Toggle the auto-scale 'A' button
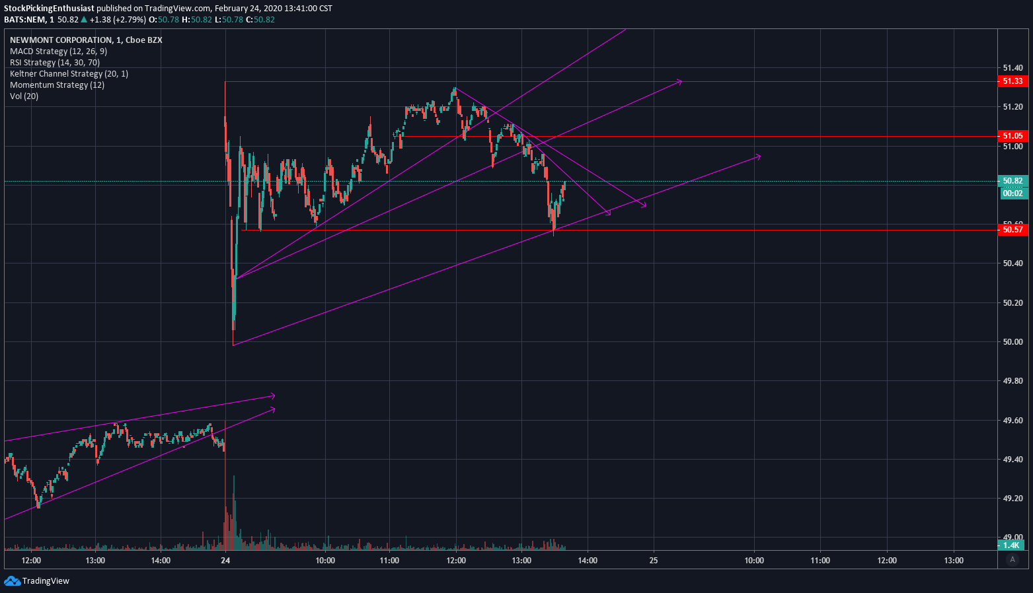This screenshot has height=593, width=1033. click(1012, 559)
